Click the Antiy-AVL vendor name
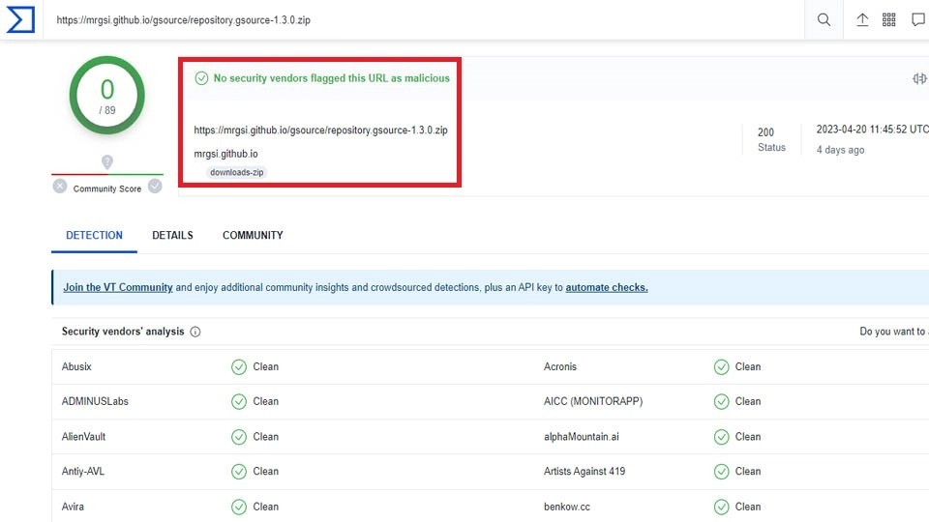 pyautogui.click(x=83, y=471)
